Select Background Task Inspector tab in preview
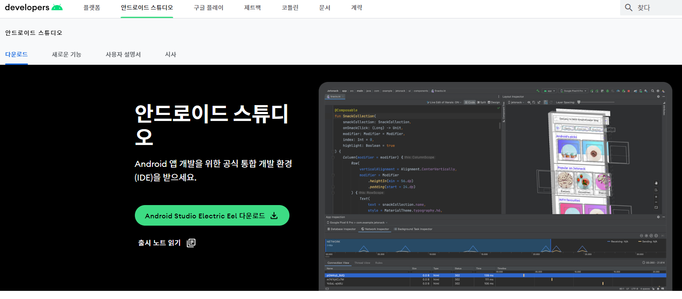Screen dimensions: 682x299 click(413, 229)
